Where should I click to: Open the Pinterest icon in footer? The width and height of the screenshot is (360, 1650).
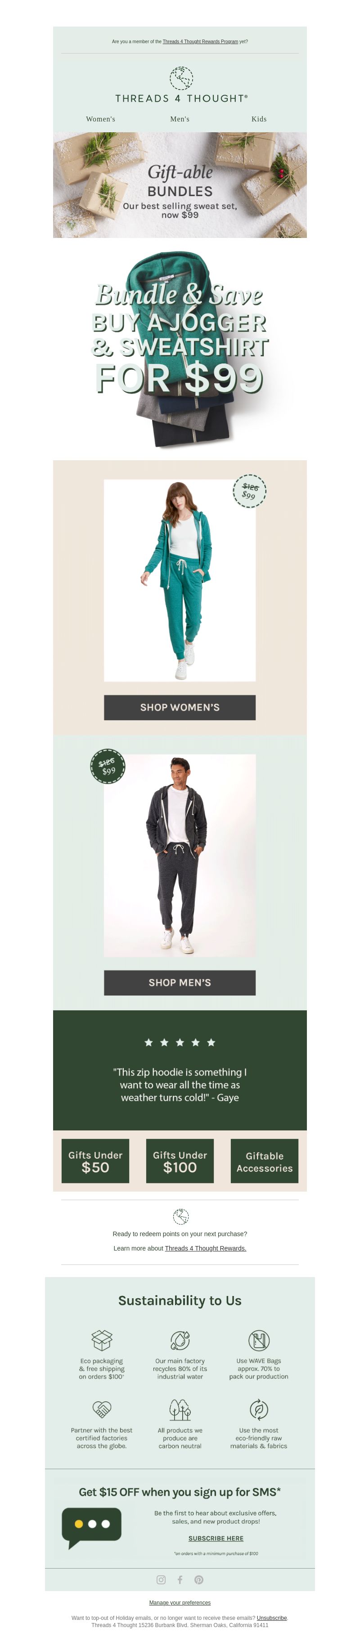pos(198,1579)
